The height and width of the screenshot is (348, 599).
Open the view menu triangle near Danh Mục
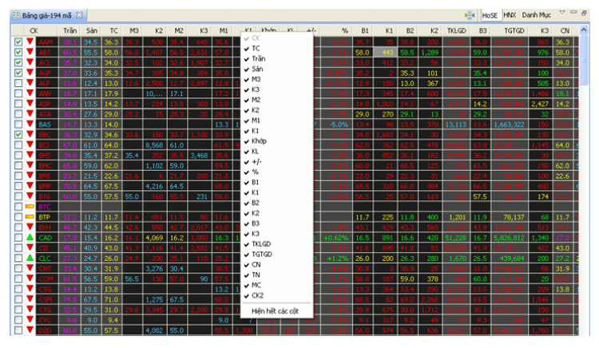[x=562, y=12]
